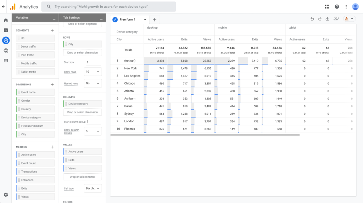Screen dimensions: 363x203
Task: Click the undo arrow in exploration toolbar
Action: click(x=312, y=19)
